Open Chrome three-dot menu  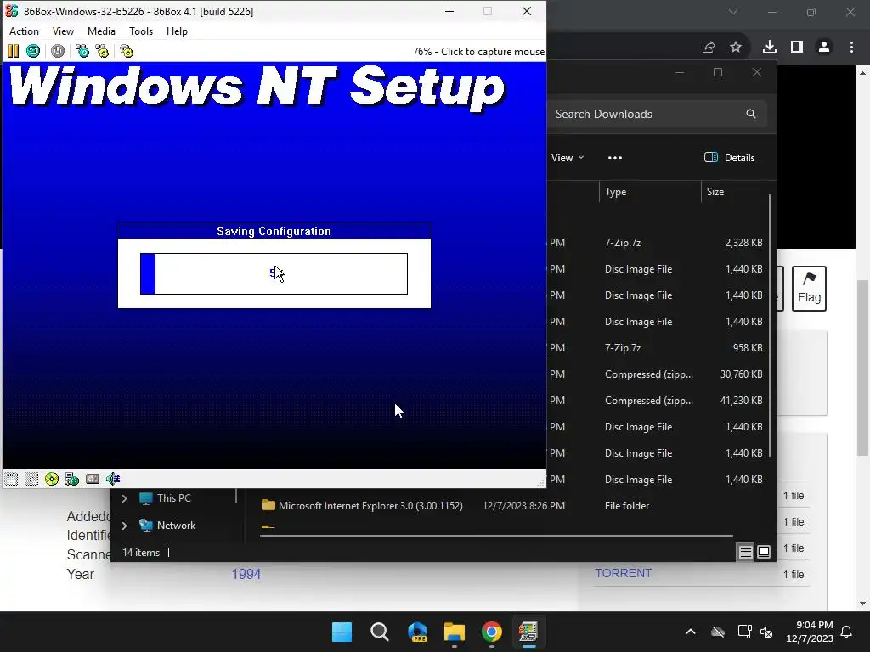851,48
